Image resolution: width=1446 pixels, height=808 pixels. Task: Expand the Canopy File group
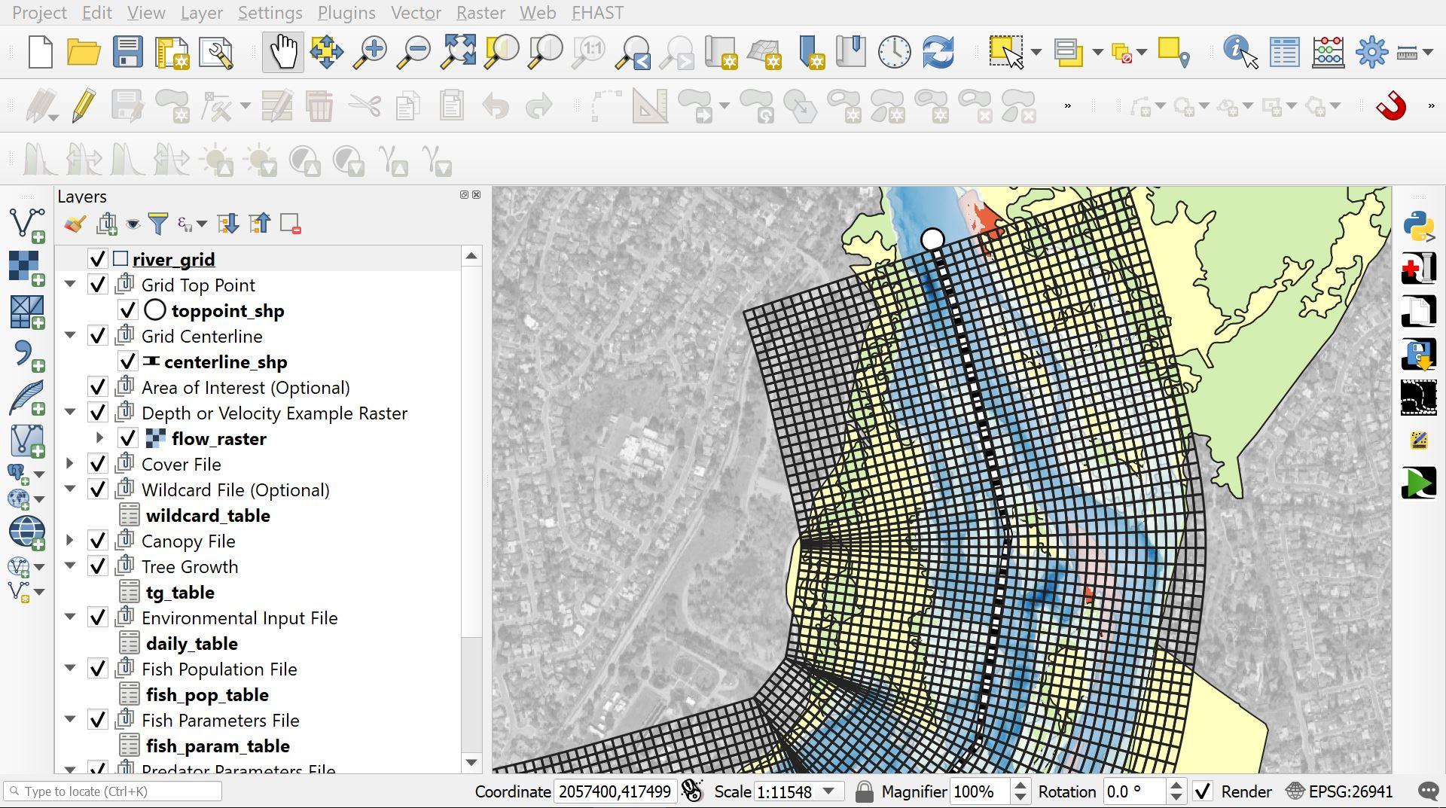(x=70, y=541)
